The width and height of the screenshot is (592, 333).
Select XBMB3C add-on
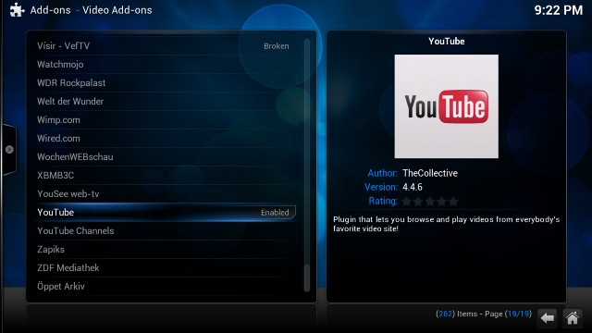tap(166, 175)
